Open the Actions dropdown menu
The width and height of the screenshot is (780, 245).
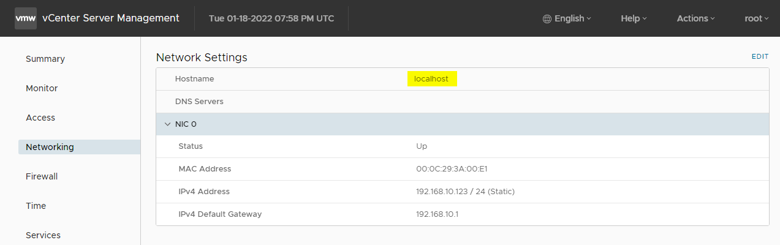[695, 18]
